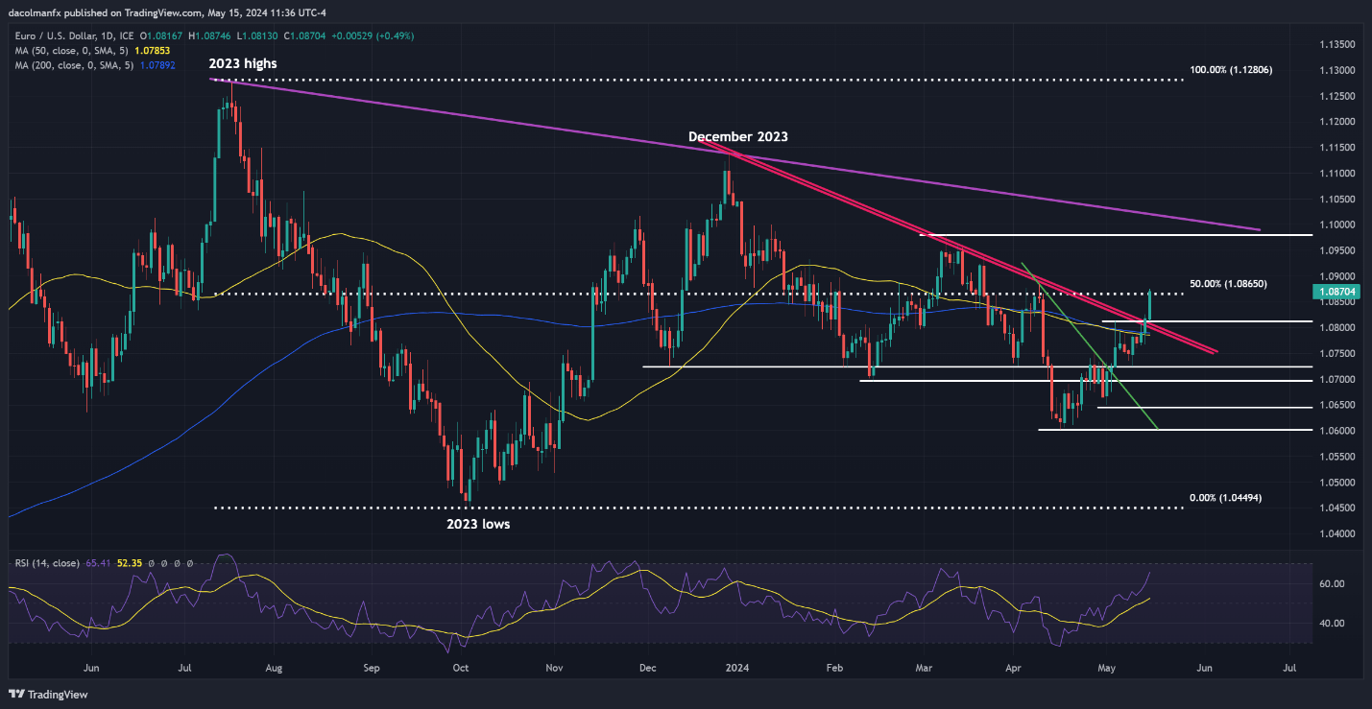Select the 50.00% (1.08650) Fibonacci label

[1229, 284]
